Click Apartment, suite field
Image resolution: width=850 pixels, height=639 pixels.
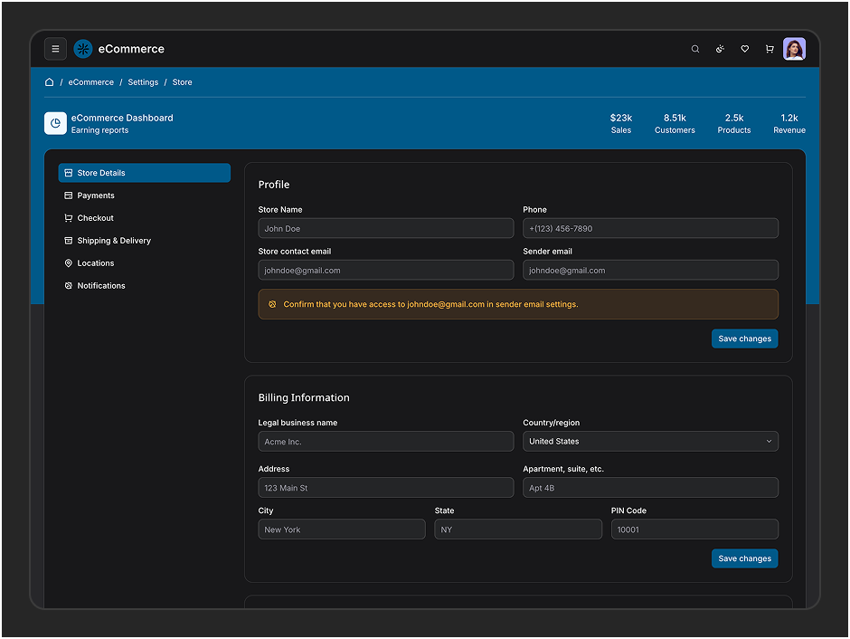click(x=650, y=488)
